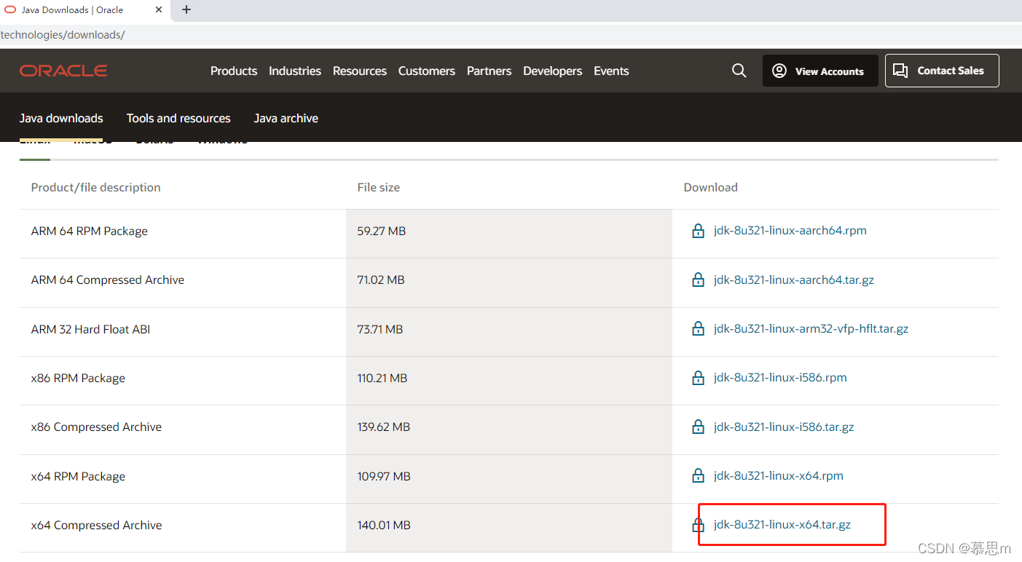The width and height of the screenshot is (1022, 562).
Task: Select the Java Downloads | Oracle browser tab
Action: 86,10
